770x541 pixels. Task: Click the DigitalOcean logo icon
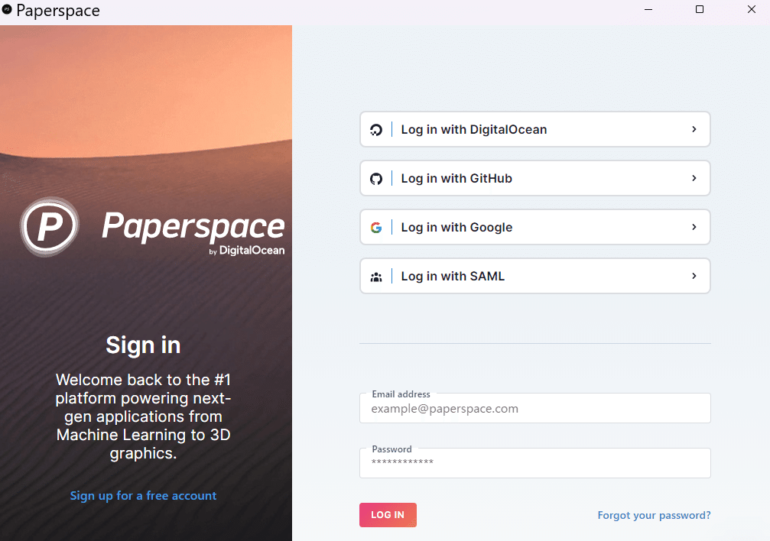click(376, 130)
